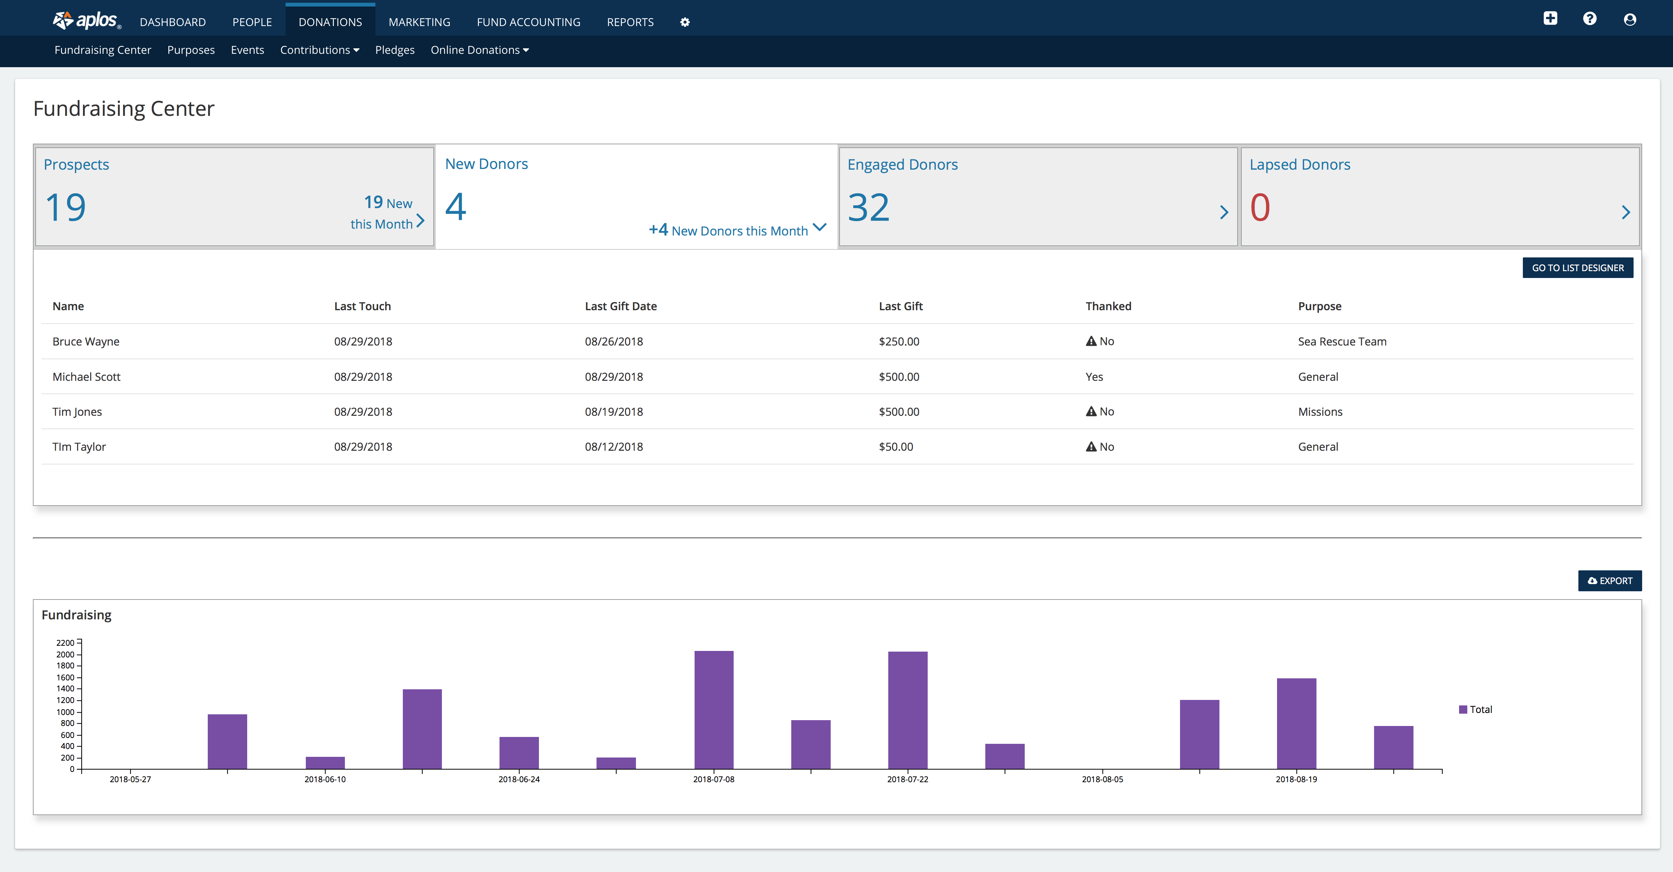Switch to the Fund Accounting tab
Screen dimensions: 1673x872
[x=528, y=22]
